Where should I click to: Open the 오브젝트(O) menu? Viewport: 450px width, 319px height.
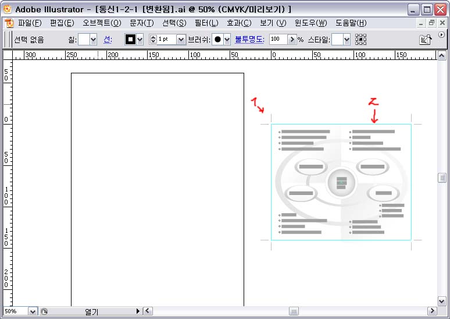point(102,23)
